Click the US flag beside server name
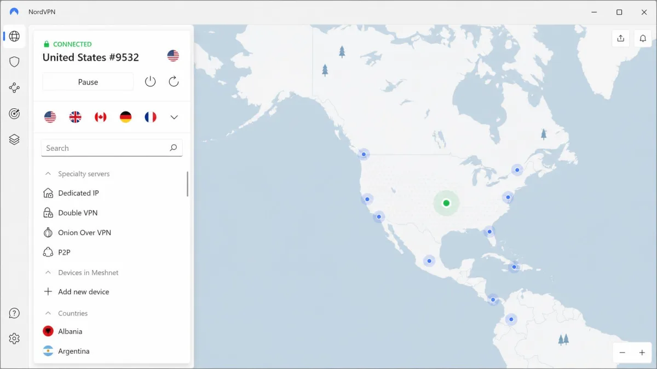This screenshot has width=657, height=369. coord(173,56)
